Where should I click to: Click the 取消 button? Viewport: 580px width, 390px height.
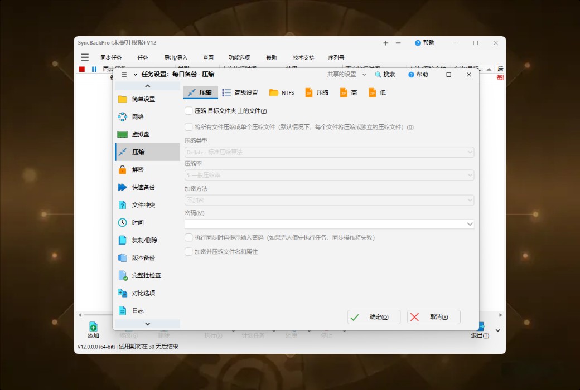click(x=435, y=317)
